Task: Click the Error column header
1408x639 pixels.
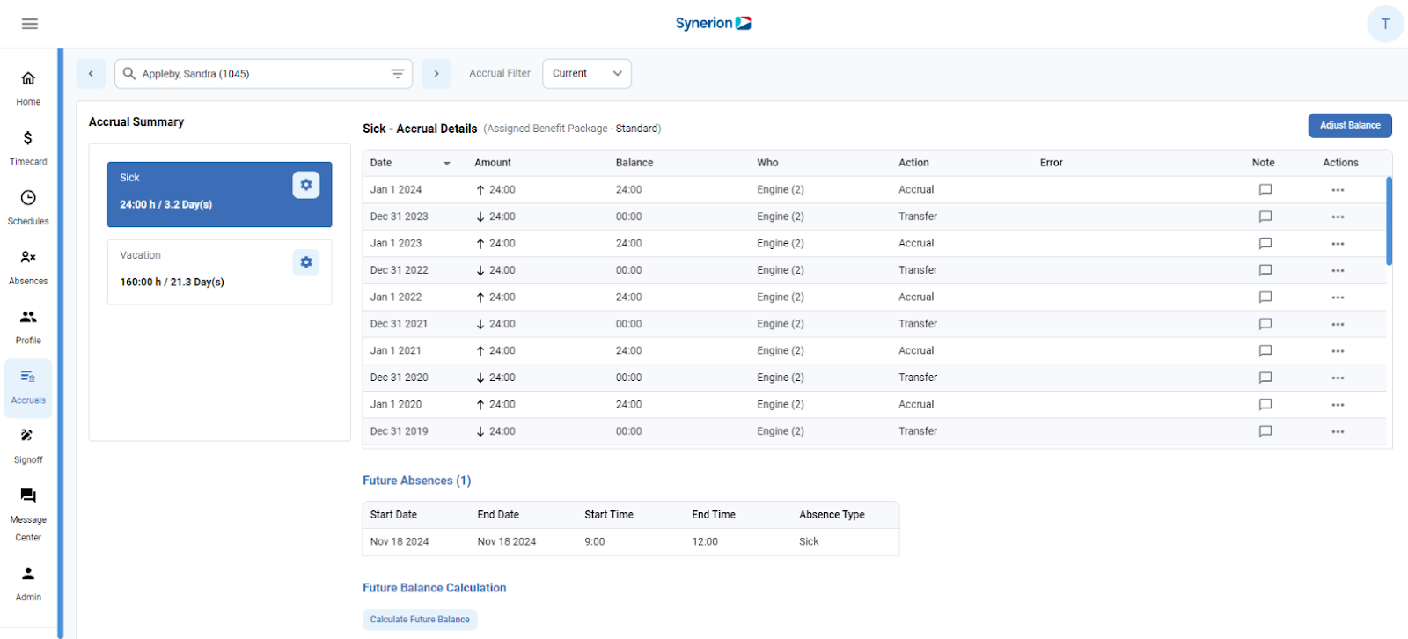Action: coord(1052,163)
